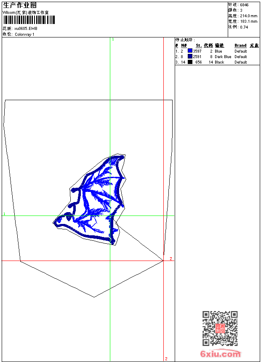The image size is (261, 362).
Task: Click the red QR center stamp logo
Action: pos(220,328)
